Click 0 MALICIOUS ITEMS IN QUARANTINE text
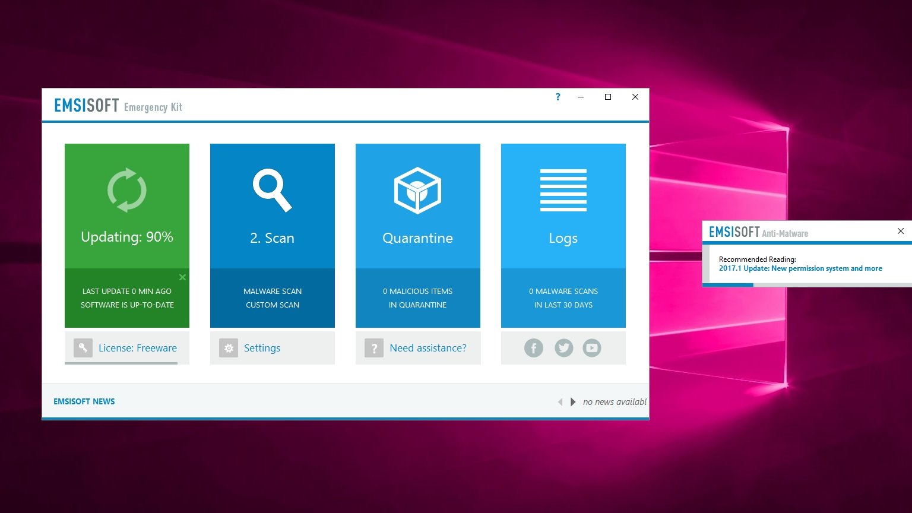Viewport: 912px width, 513px height. (418, 298)
